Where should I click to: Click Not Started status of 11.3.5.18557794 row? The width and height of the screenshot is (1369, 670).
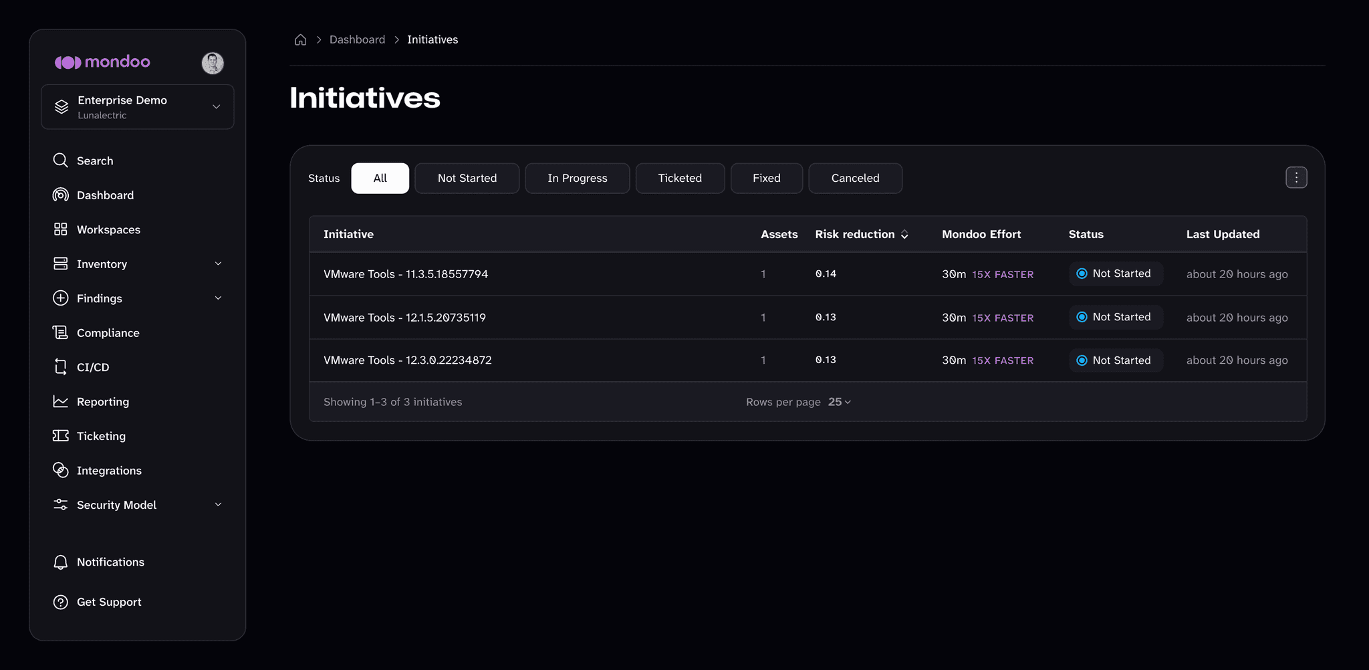click(x=1116, y=273)
